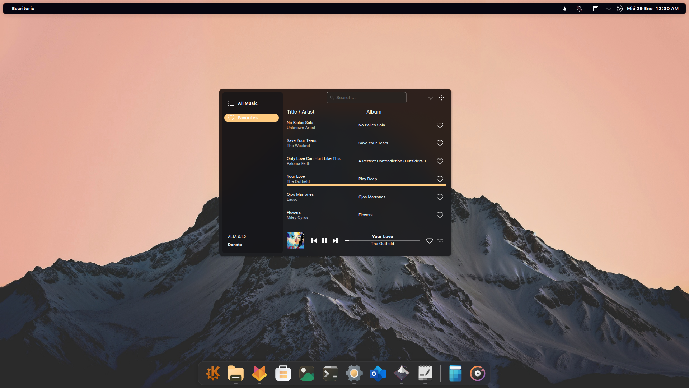Toggle shuffle mode in player bar
The image size is (689, 388).
[440, 241]
